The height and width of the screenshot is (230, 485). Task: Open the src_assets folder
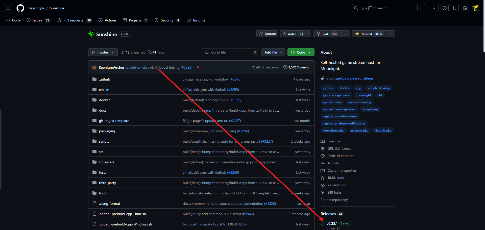tap(107, 162)
